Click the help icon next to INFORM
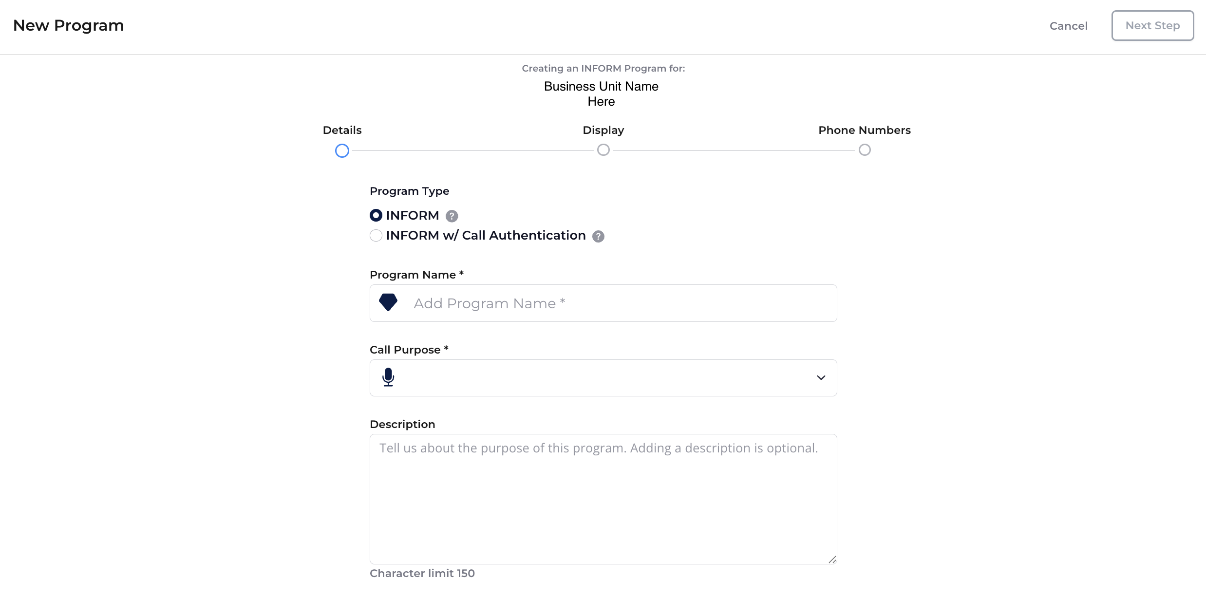The width and height of the screenshot is (1206, 599). pos(452,216)
